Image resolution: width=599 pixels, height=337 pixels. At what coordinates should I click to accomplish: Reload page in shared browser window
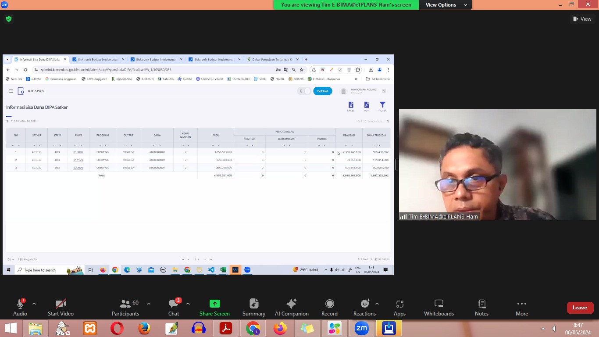click(x=25, y=70)
